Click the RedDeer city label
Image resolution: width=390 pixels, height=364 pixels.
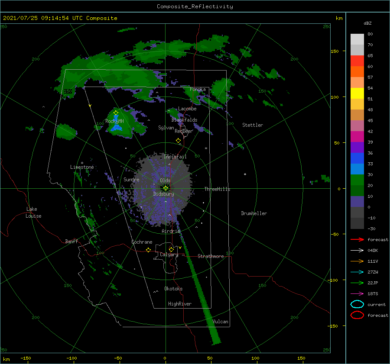tap(184, 131)
